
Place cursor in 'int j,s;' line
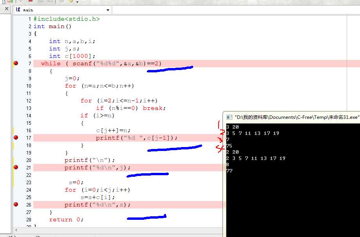click(64, 48)
